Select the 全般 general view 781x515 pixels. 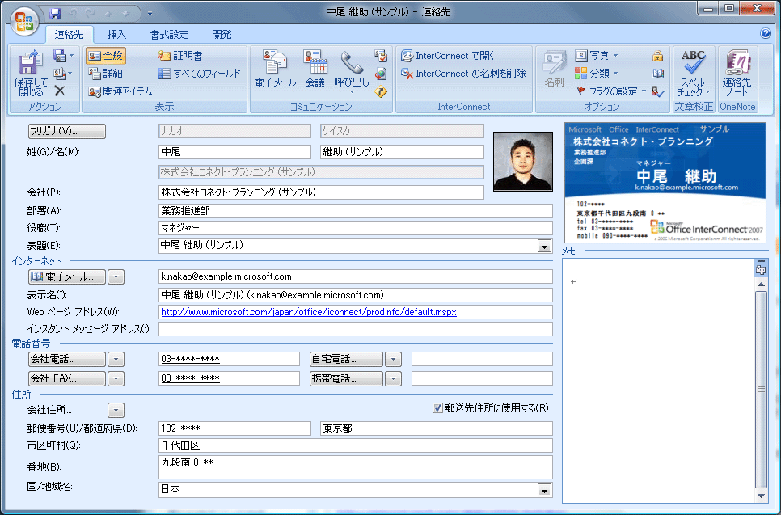pos(105,56)
